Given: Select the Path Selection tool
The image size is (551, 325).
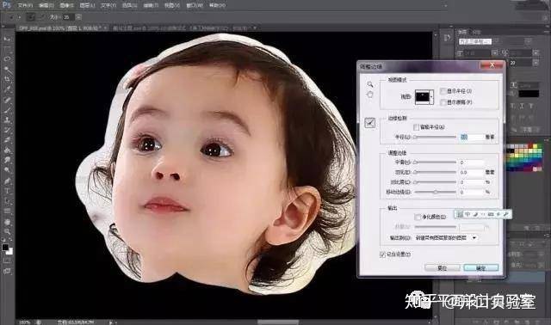Looking at the screenshot, I should (7, 201).
